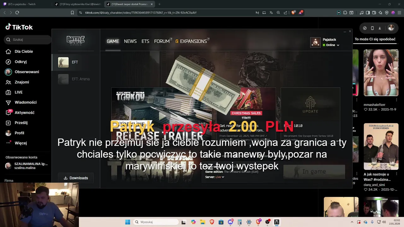
Task: Open the FORUM external link
Action: point(163,41)
